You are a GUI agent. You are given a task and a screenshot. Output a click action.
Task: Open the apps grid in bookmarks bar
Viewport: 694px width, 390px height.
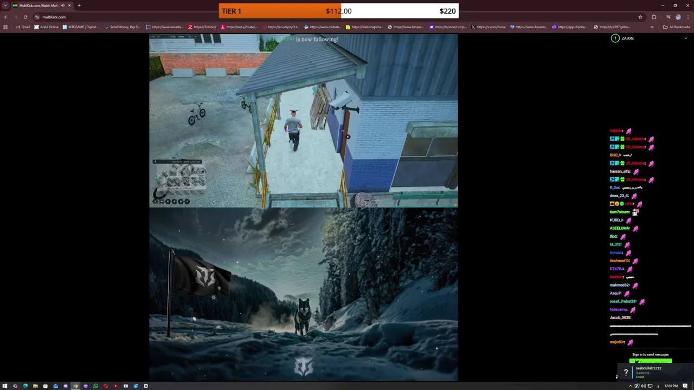pos(5,27)
